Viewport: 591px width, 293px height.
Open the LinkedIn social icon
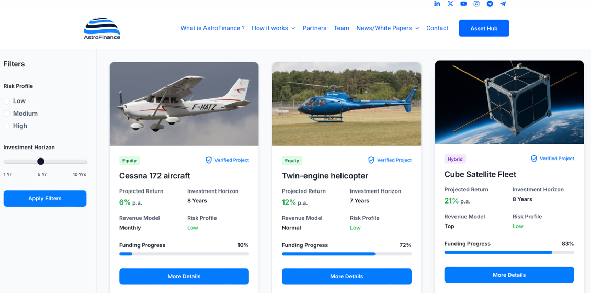[437, 4]
